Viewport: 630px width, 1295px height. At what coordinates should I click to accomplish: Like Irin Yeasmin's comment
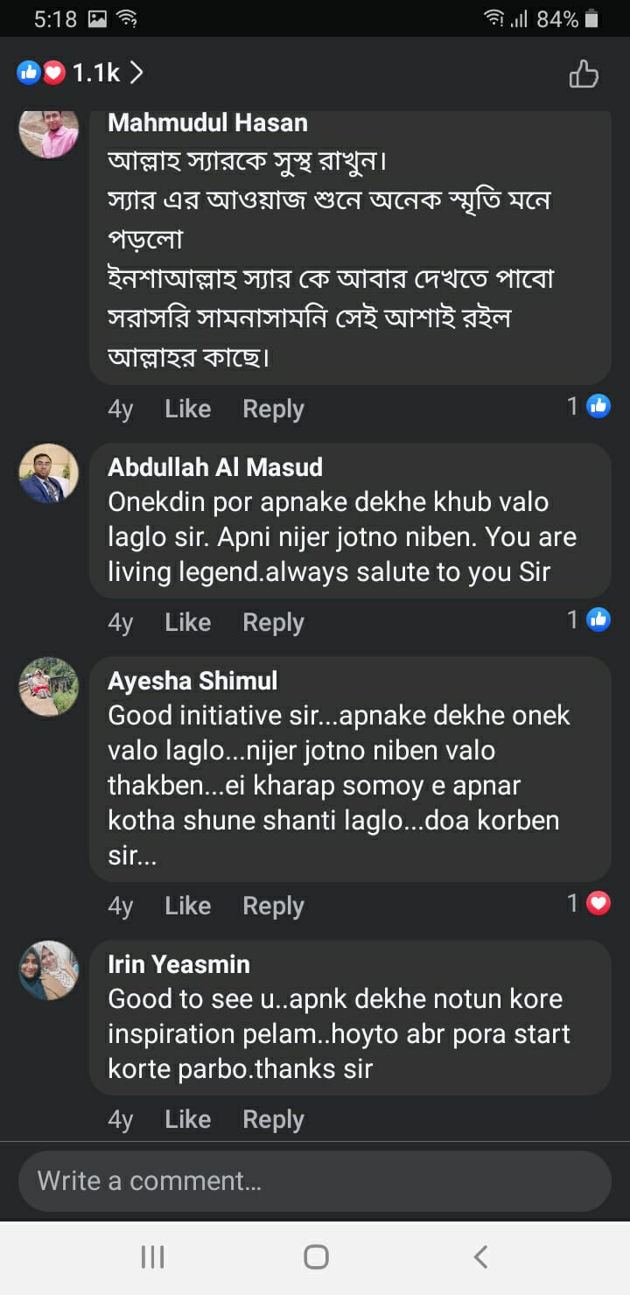tap(187, 1119)
